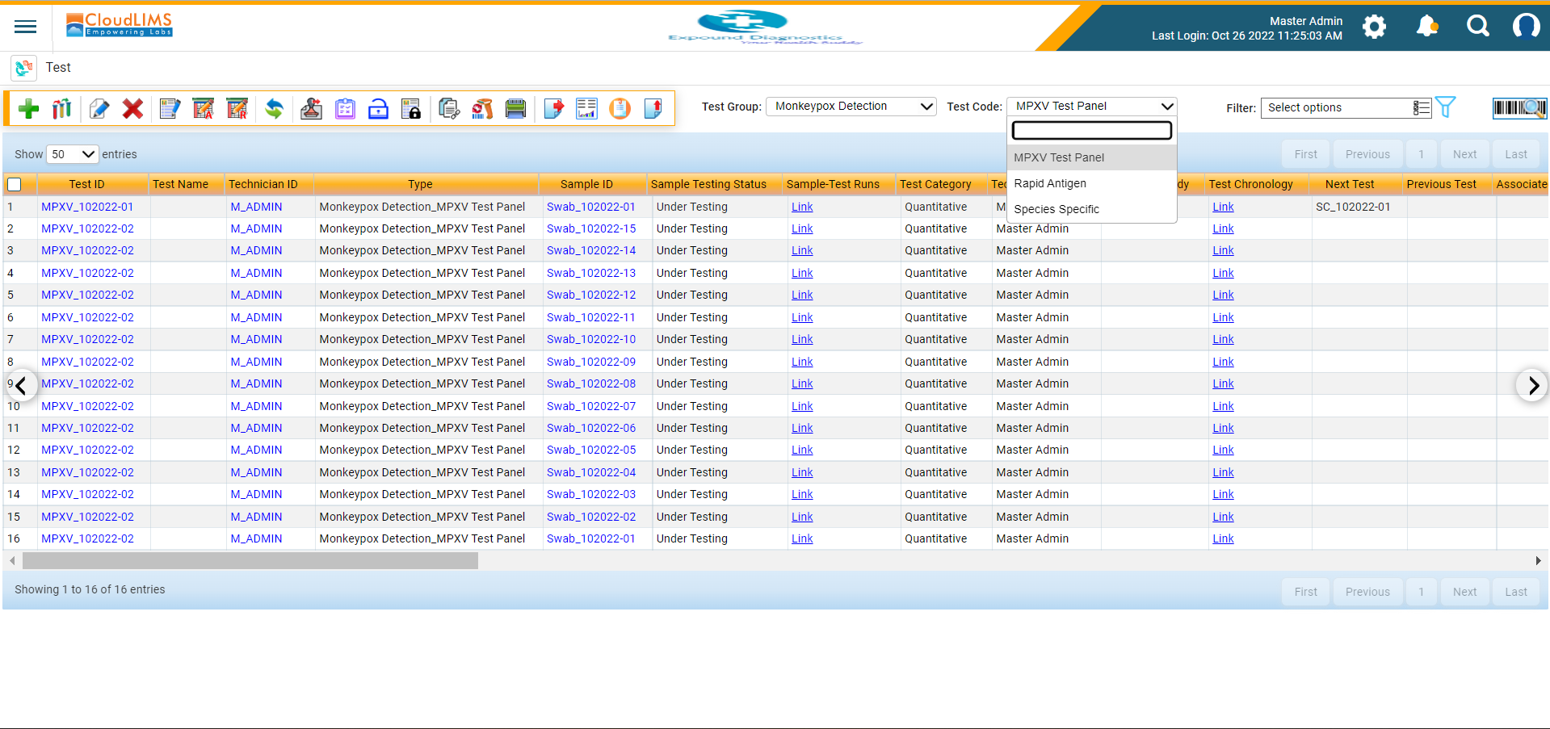The image size is (1550, 729).
Task: Approve results via the spreadsheet-A icon
Action: click(203, 108)
